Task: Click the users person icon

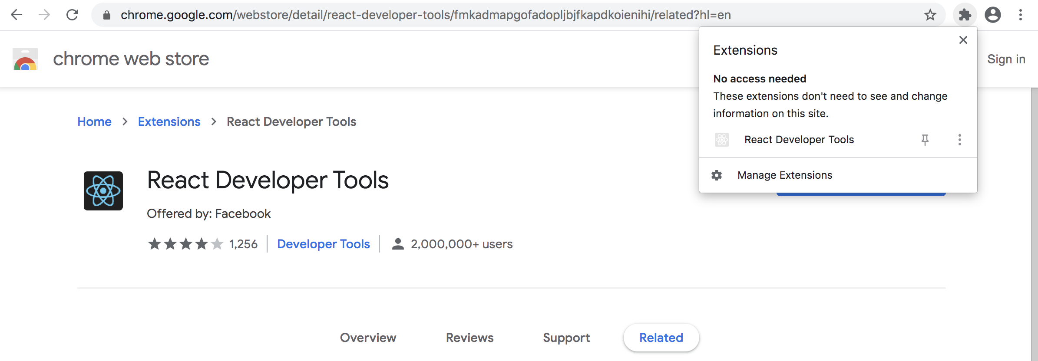Action: click(398, 244)
